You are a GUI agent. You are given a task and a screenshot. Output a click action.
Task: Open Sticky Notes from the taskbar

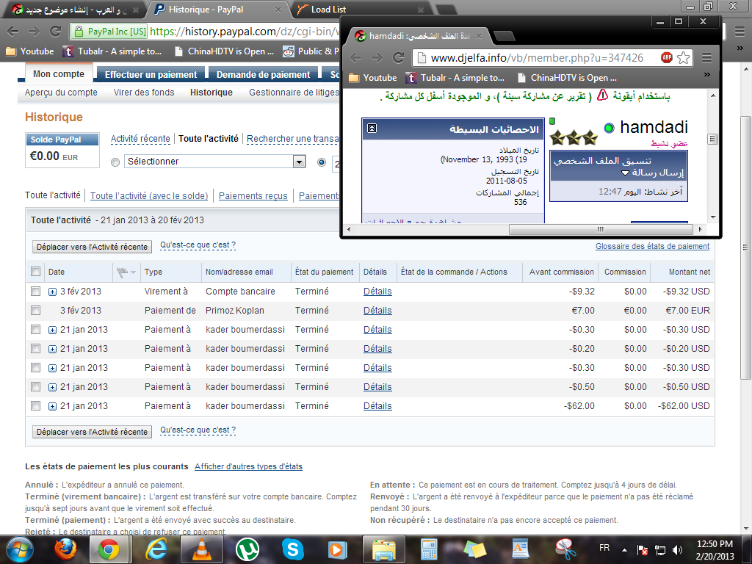click(x=474, y=549)
